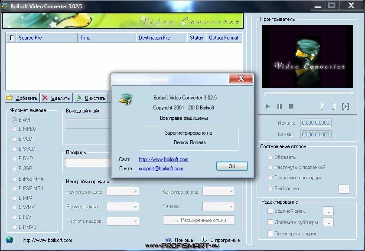Set start mark with left bracket icon
Viewport: 365px width, 251px height.
pyautogui.click(x=322, y=106)
